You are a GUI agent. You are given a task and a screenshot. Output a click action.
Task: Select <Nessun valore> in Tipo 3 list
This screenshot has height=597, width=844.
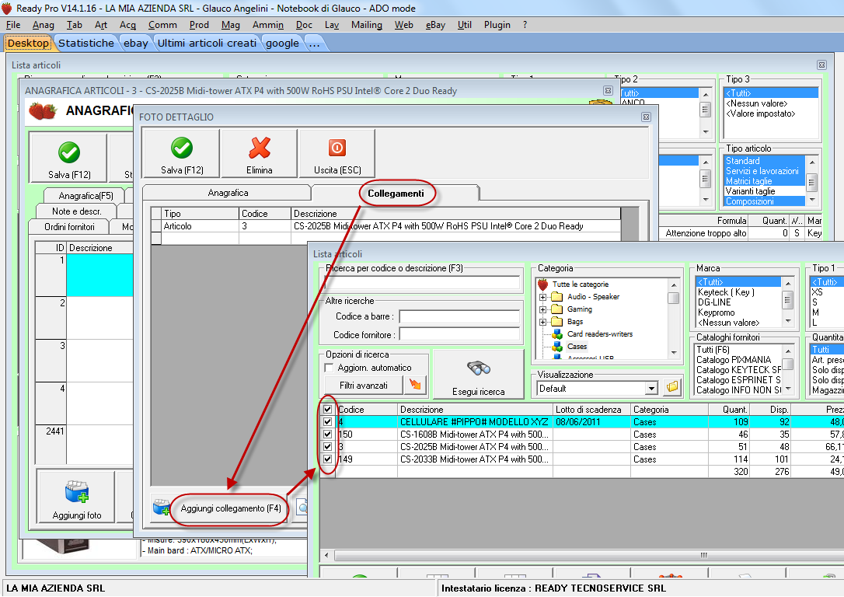[x=756, y=103]
